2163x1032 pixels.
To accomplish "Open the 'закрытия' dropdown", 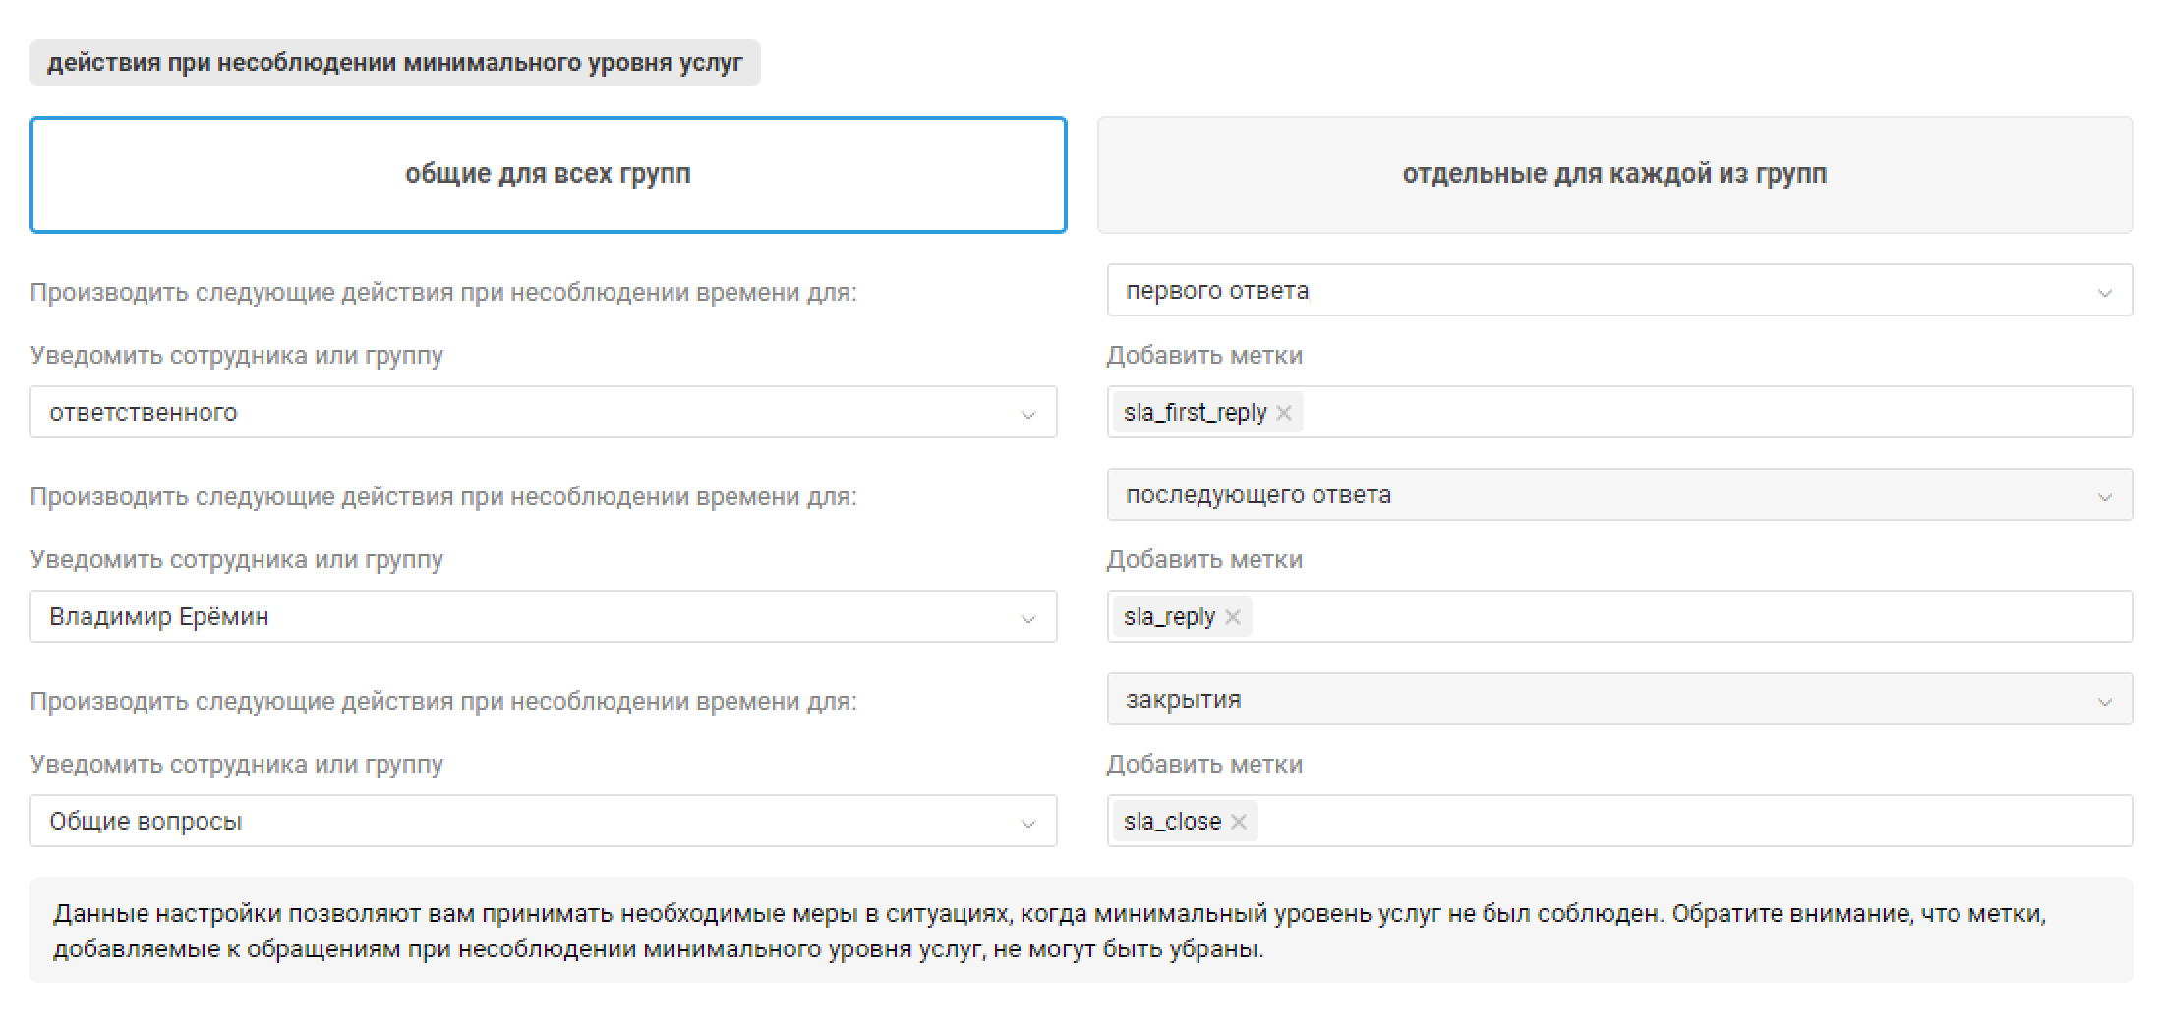I will 1618,700.
